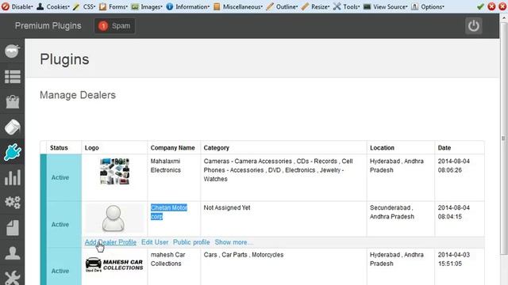Click the Add Dealer Profile link

(x=110, y=242)
